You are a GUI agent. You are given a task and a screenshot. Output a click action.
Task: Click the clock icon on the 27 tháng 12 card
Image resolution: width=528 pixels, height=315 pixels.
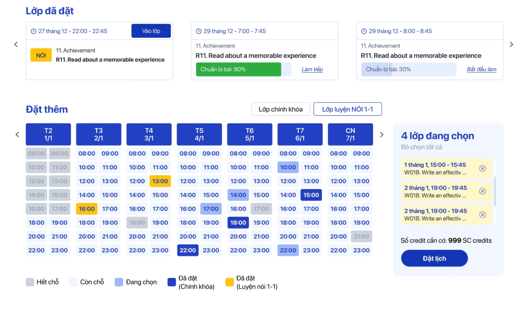point(34,31)
